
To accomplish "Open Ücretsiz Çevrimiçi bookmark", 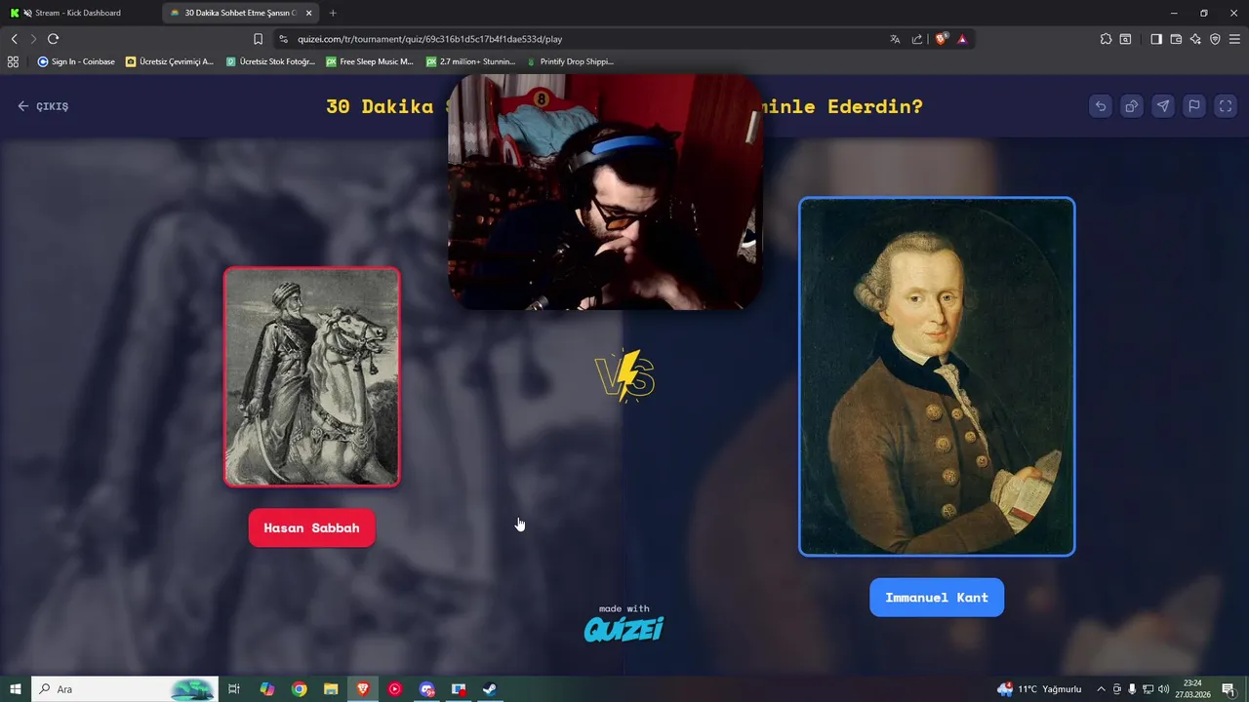I will tap(170, 61).
